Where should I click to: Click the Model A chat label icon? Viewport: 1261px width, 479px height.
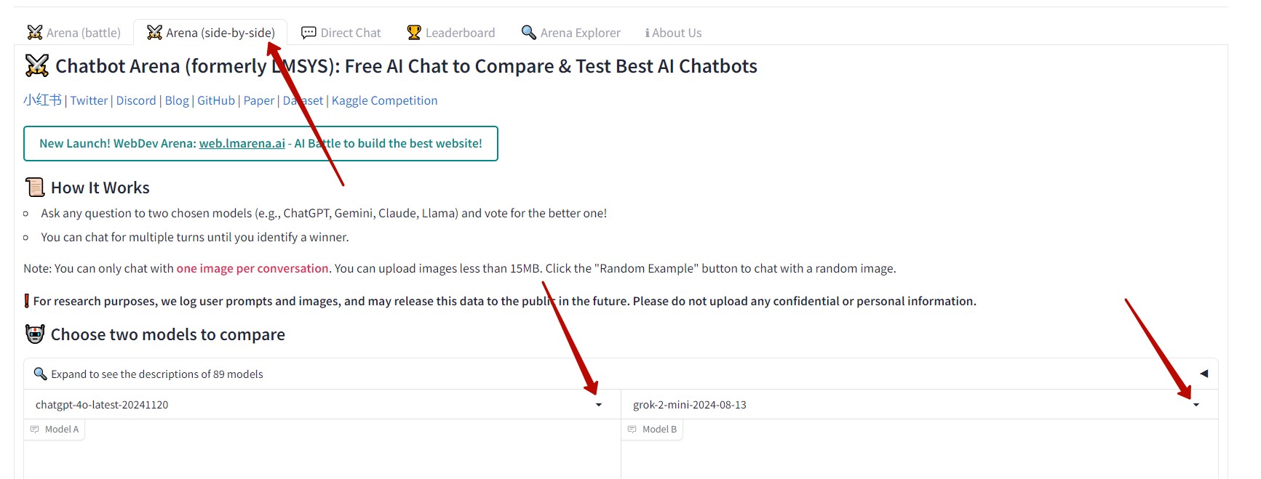pyautogui.click(x=35, y=430)
